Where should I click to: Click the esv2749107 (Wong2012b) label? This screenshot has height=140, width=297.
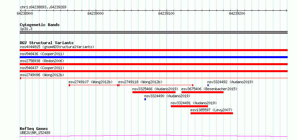(x=90, y=82)
